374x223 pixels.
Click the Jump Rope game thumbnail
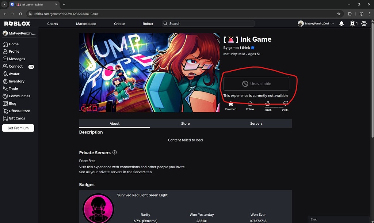click(x=149, y=73)
